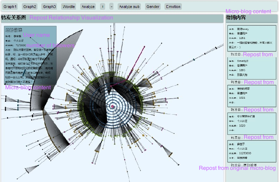Open the Emotion analysis view
Image resolution: width=279 pixels, height=182 pixels.
click(x=173, y=7)
